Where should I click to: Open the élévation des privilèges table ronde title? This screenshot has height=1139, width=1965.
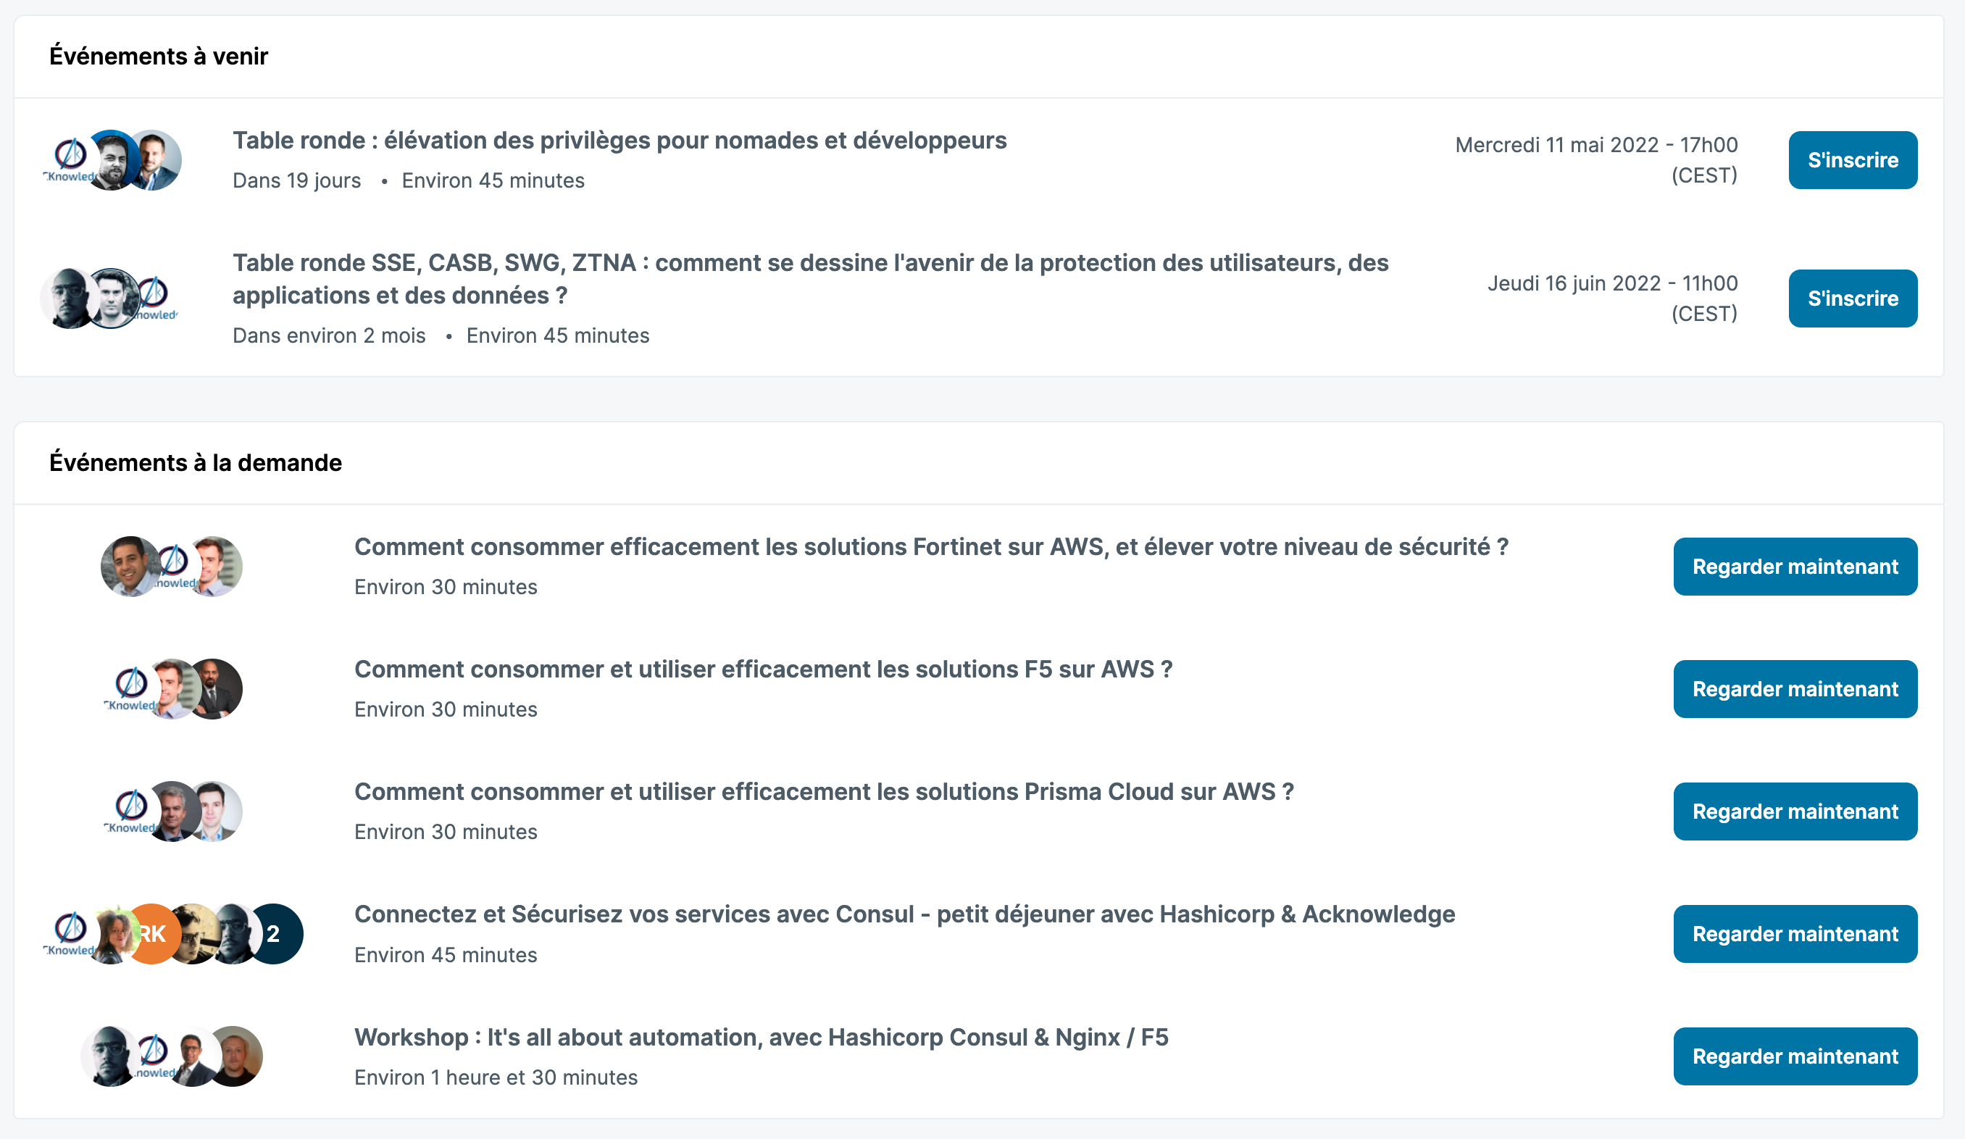[x=620, y=141]
